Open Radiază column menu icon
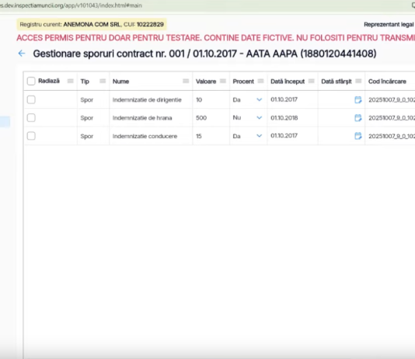The height and width of the screenshot is (359, 415). [x=71, y=81]
